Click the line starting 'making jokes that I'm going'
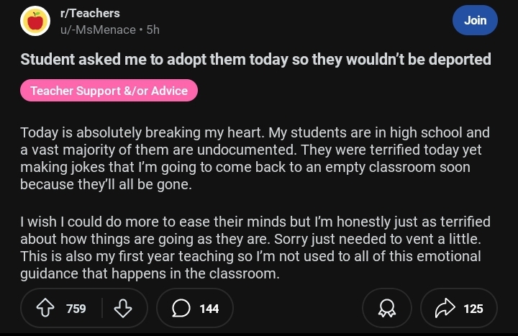Screen dimensions: 518x336 point(245,167)
